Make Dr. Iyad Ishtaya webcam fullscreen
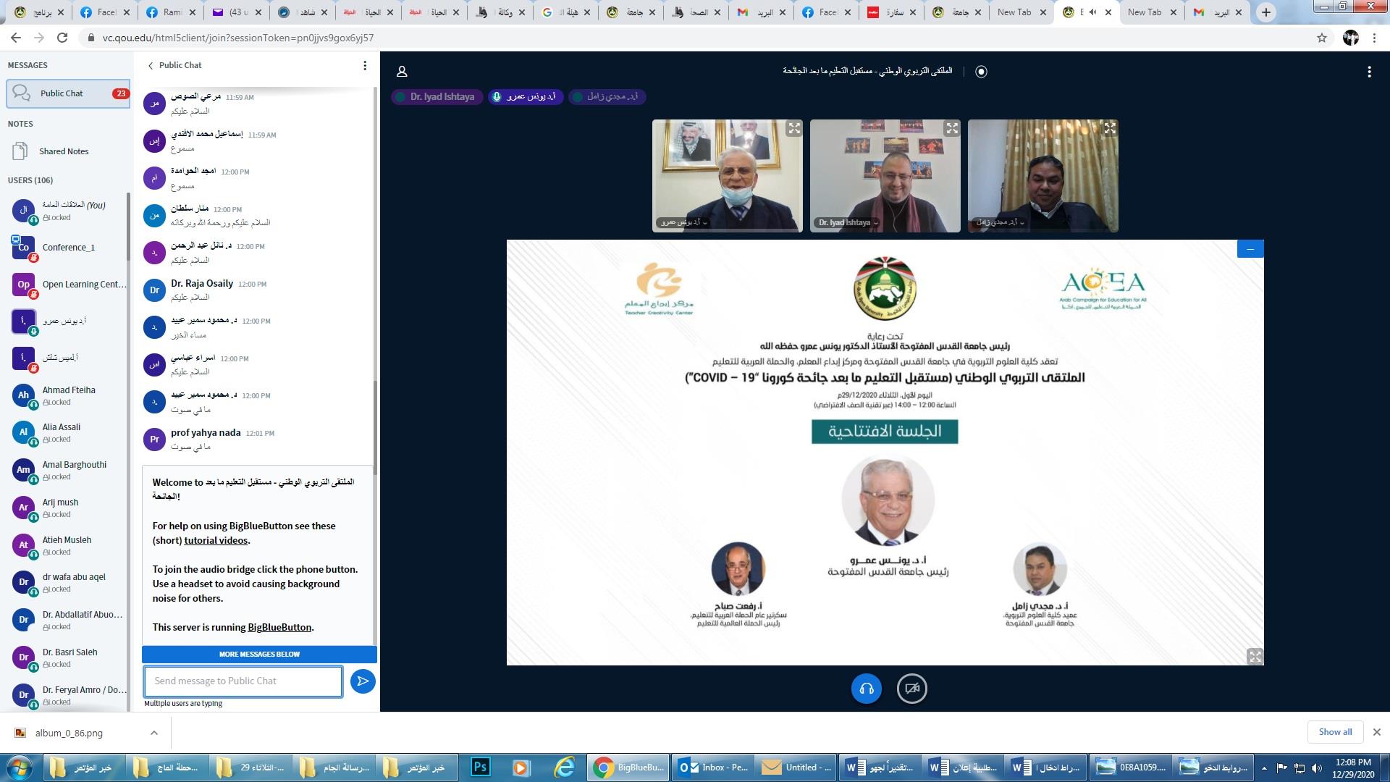Screen dimensions: 1390x782 coord(952,129)
